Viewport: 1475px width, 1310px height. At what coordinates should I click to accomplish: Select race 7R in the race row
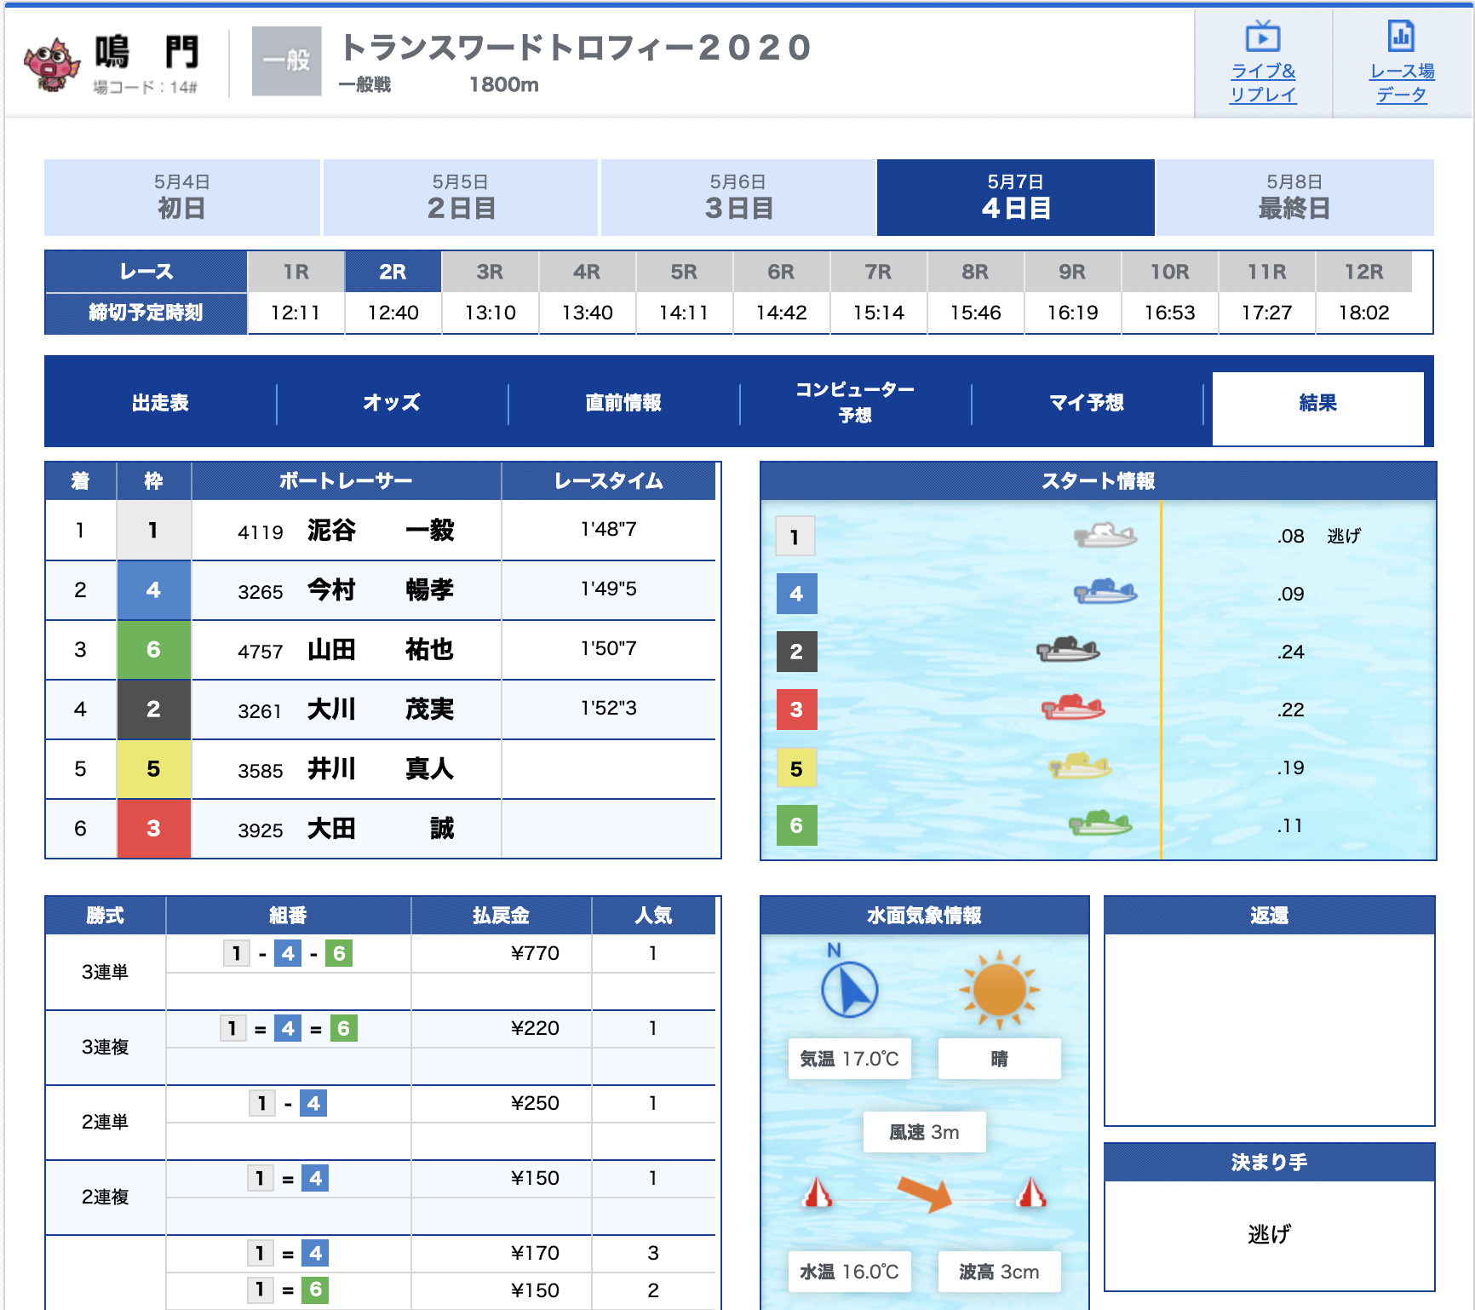click(x=878, y=273)
